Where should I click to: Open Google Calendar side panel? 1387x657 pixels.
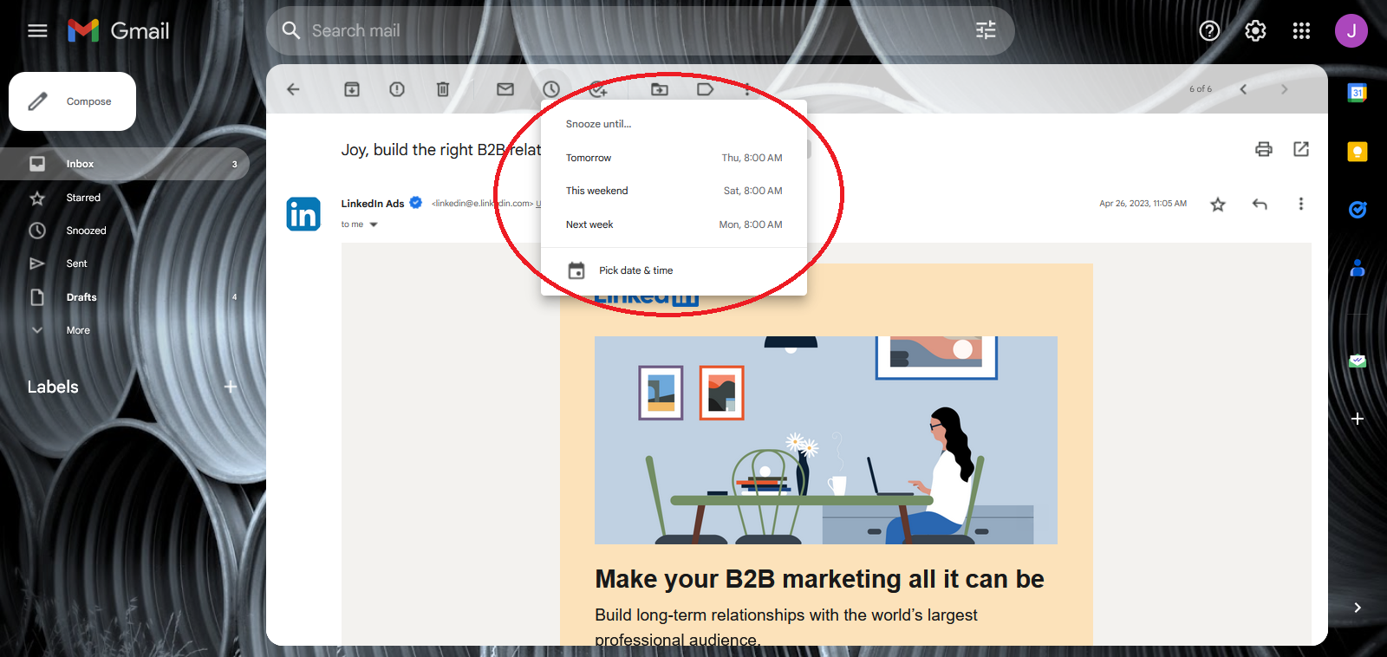pyautogui.click(x=1358, y=93)
